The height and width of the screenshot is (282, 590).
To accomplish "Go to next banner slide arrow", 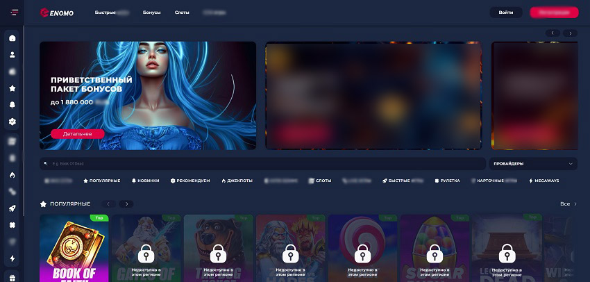I will 570,33.
